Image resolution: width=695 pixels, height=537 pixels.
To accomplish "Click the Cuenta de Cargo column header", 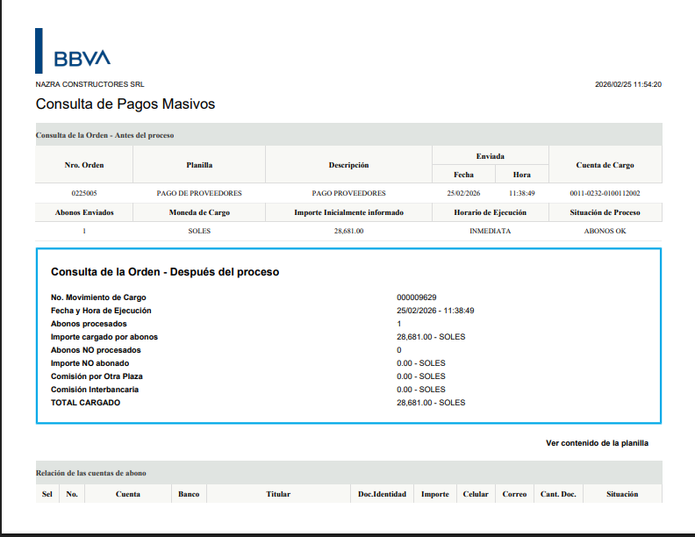I will pos(605,165).
